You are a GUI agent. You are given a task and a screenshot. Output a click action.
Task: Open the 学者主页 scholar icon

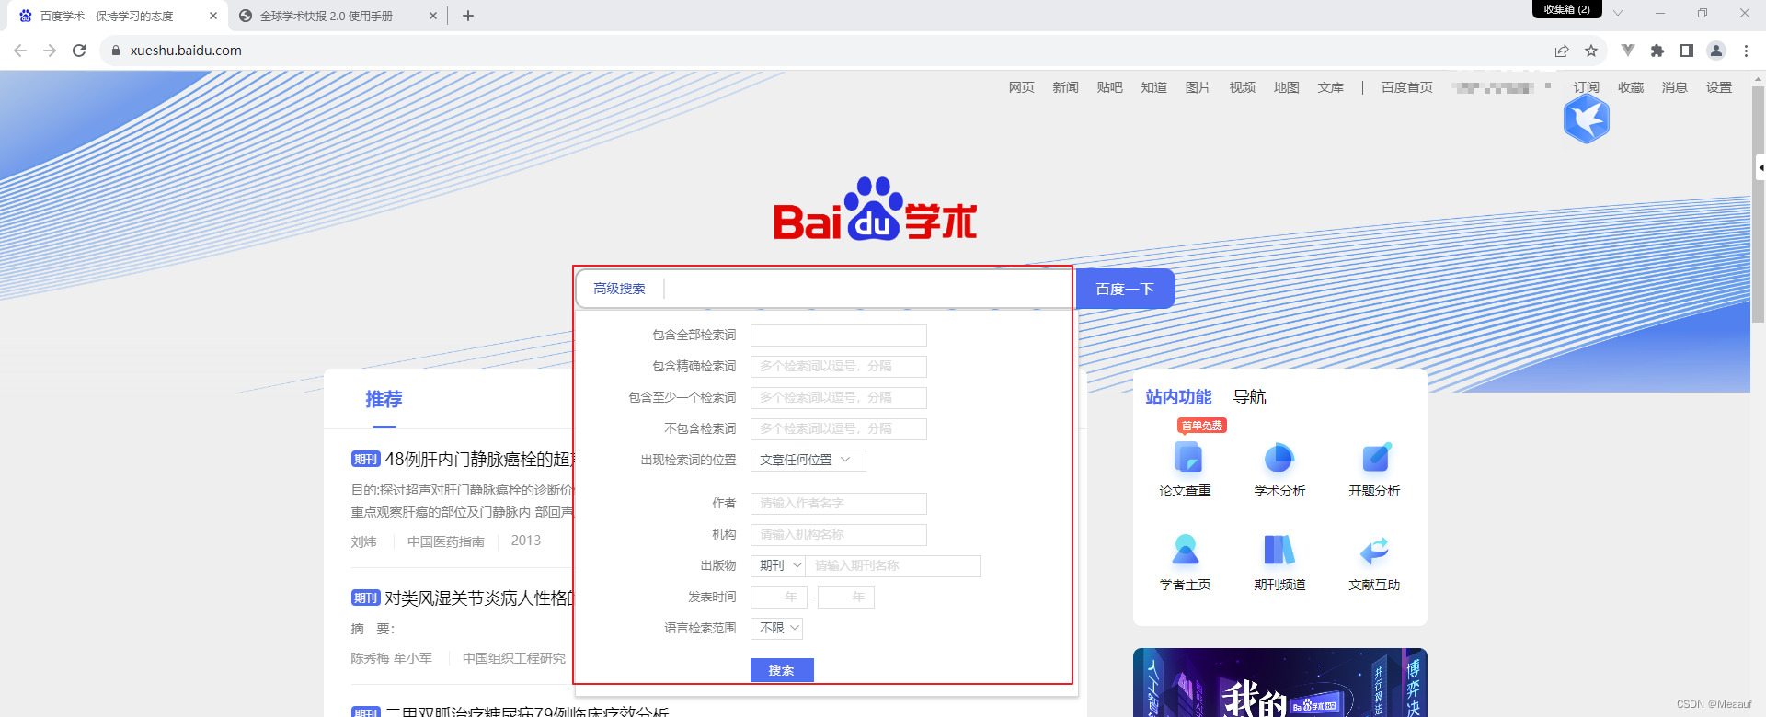pos(1186,550)
